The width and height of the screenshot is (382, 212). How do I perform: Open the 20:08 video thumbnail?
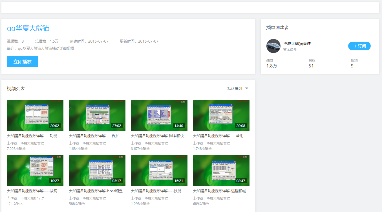pyautogui.click(x=221, y=115)
